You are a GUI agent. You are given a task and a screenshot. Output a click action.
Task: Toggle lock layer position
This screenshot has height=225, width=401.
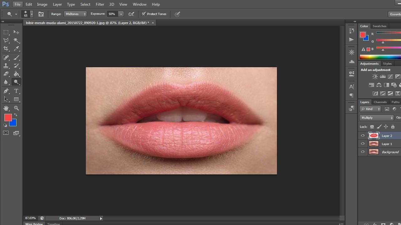(x=386, y=127)
